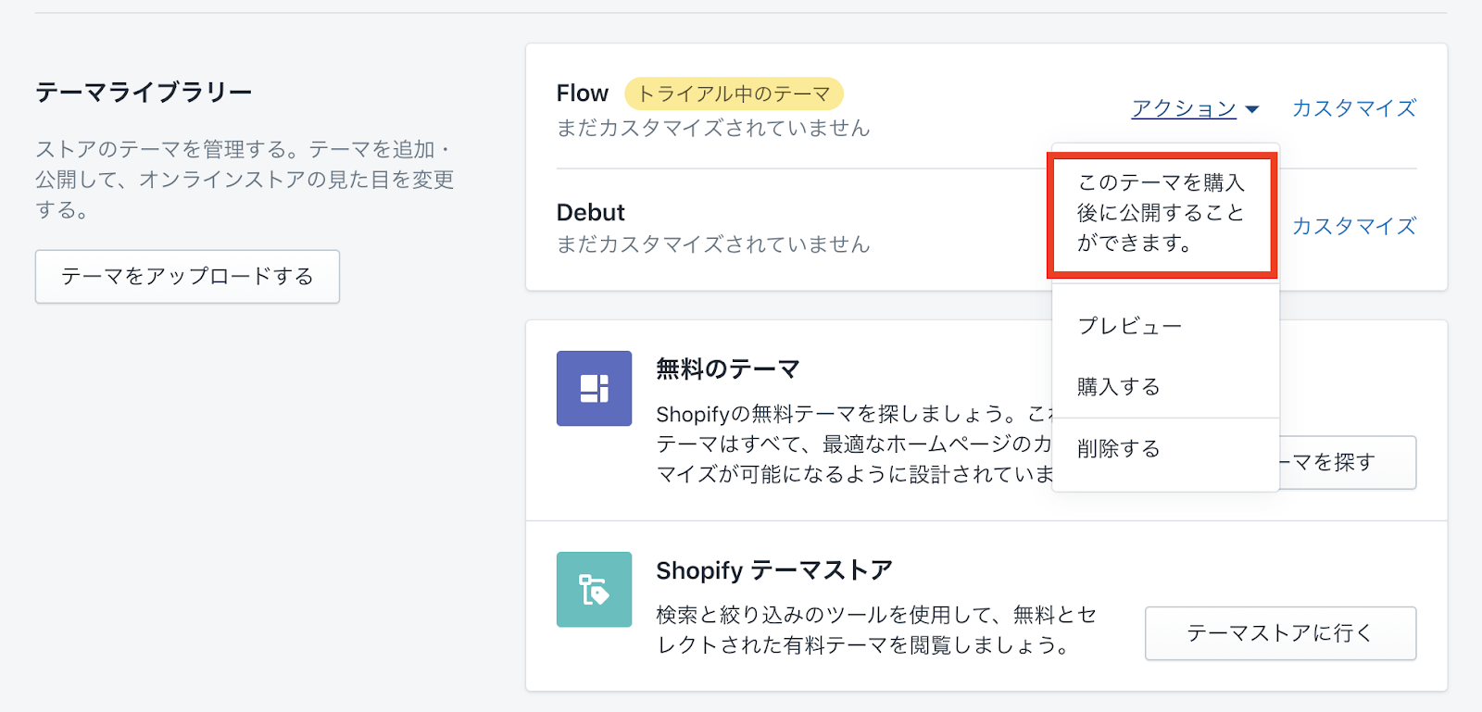Click the purple free themes icon
Viewport: 1482px width, 712px height.
[594, 388]
